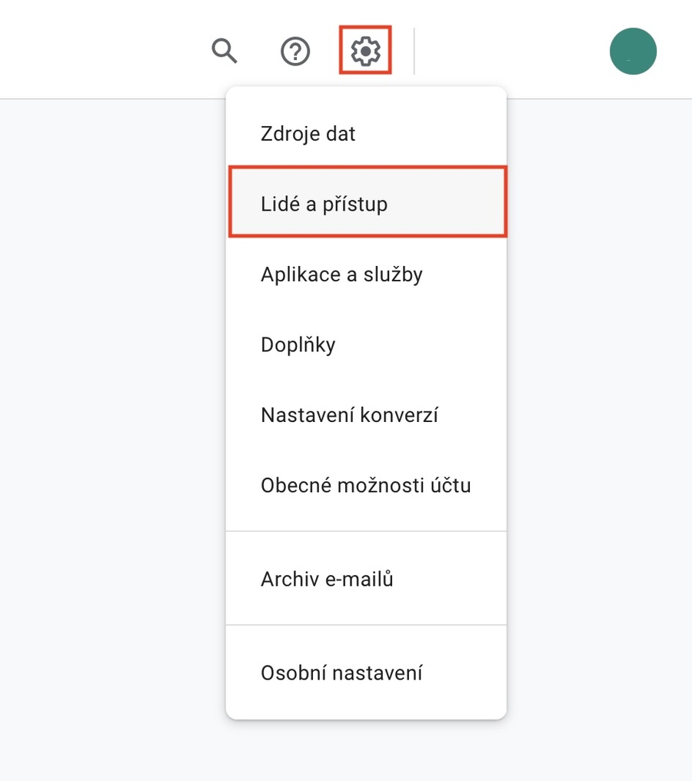The height and width of the screenshot is (781, 692).
Task: Open the "Archiv e-mailů" entry
Action: click(327, 579)
